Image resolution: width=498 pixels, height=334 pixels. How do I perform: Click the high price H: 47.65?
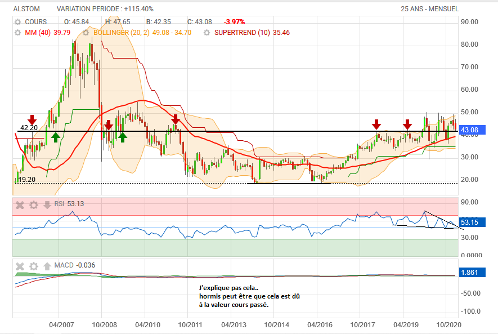[x=118, y=22]
